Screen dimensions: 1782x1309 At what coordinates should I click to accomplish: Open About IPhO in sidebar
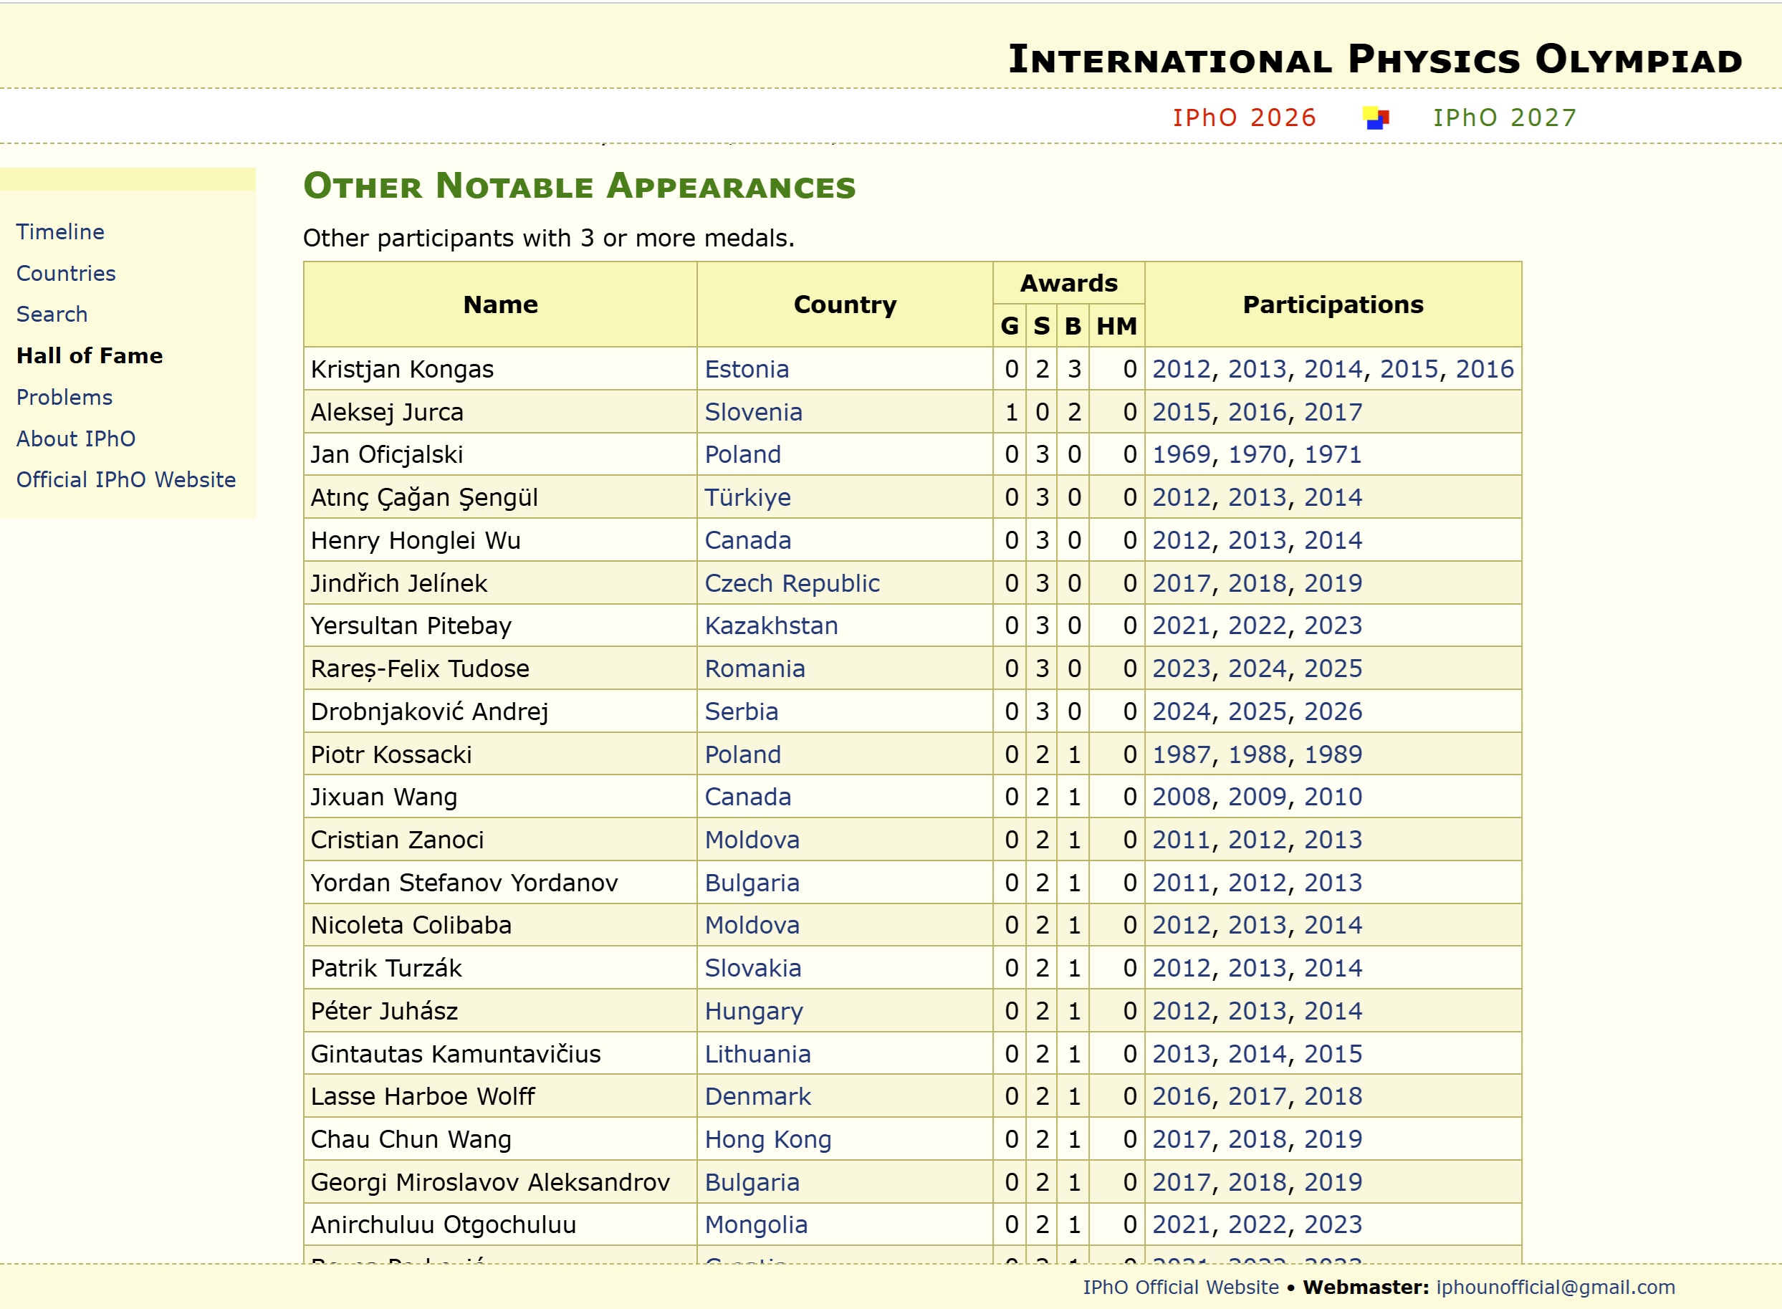pyautogui.click(x=76, y=439)
